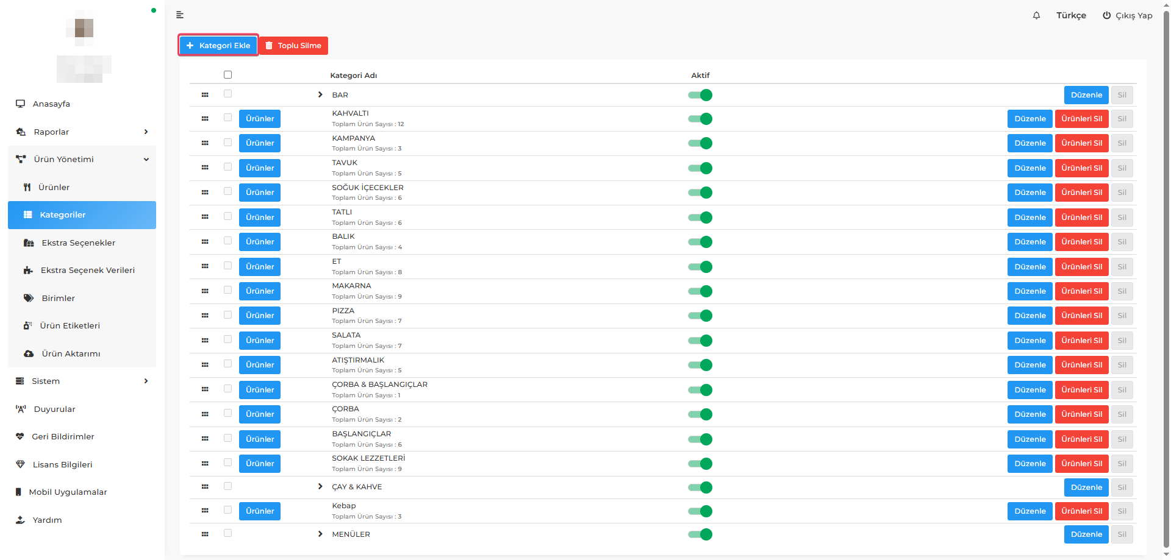Click the power icon beside Çıkış Yap
Viewport: 1171px width, 560px height.
click(x=1106, y=15)
